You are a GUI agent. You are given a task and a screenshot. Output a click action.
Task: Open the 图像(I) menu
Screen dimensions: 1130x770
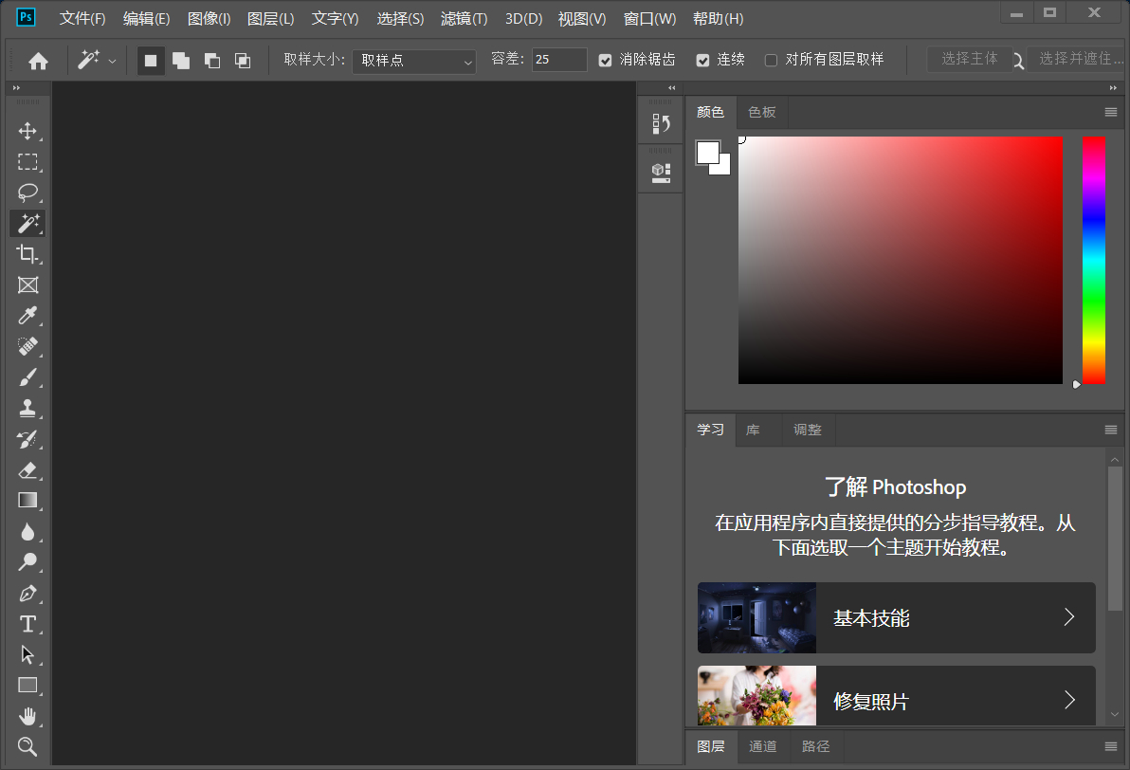pos(209,19)
